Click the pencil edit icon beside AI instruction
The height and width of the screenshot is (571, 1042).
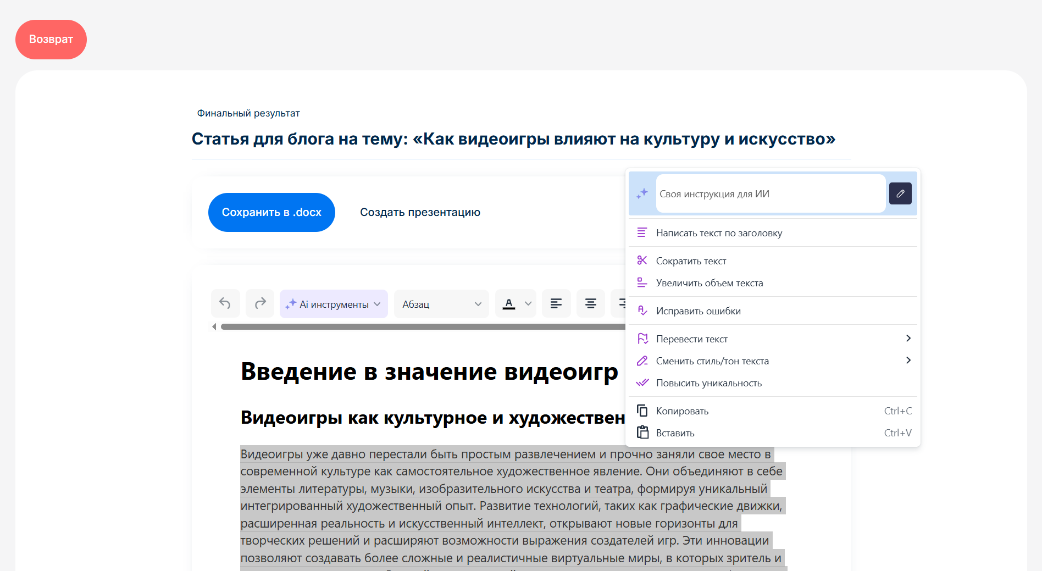click(x=900, y=193)
